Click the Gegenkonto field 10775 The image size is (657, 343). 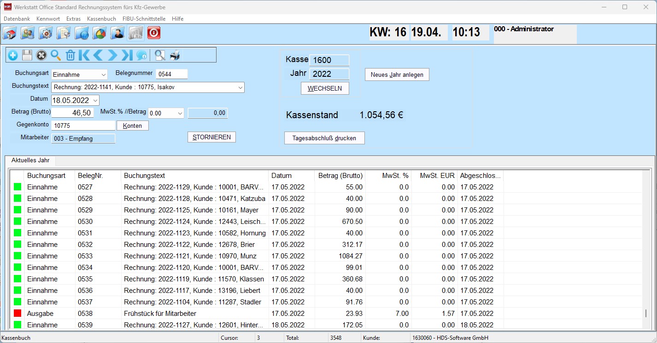coord(83,126)
